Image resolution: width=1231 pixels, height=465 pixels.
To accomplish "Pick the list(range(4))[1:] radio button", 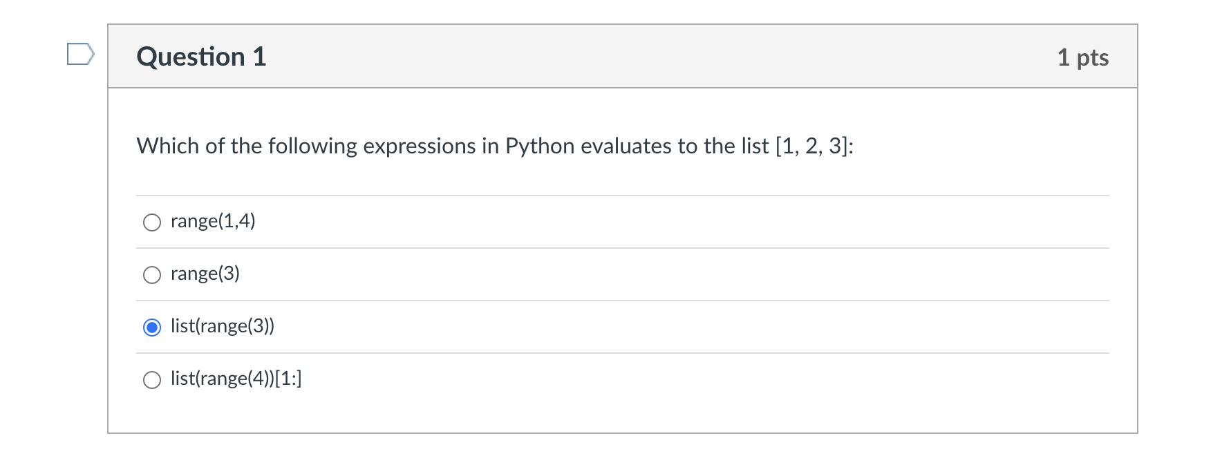I will pos(152,380).
